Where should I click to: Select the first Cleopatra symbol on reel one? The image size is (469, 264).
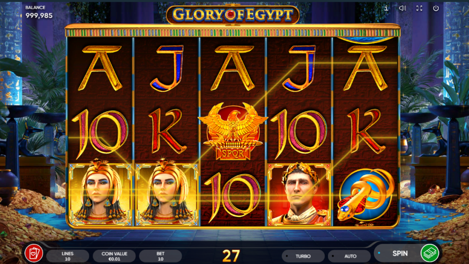(x=100, y=194)
